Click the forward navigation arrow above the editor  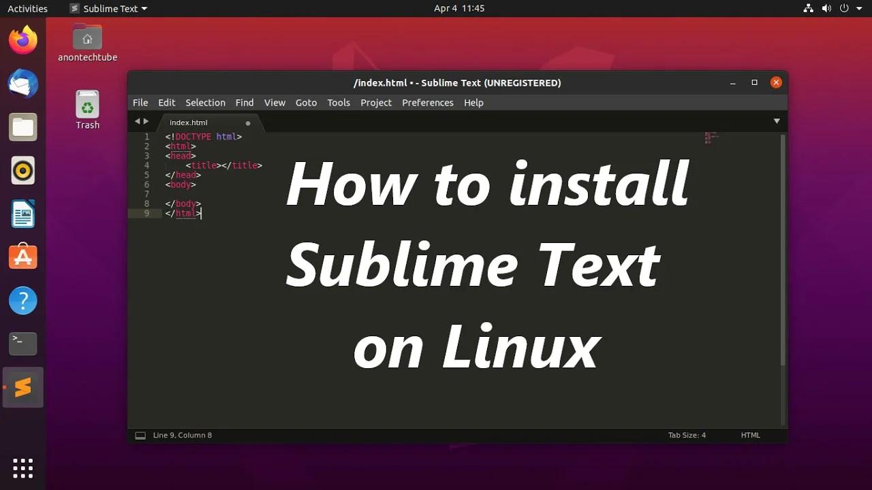click(146, 120)
